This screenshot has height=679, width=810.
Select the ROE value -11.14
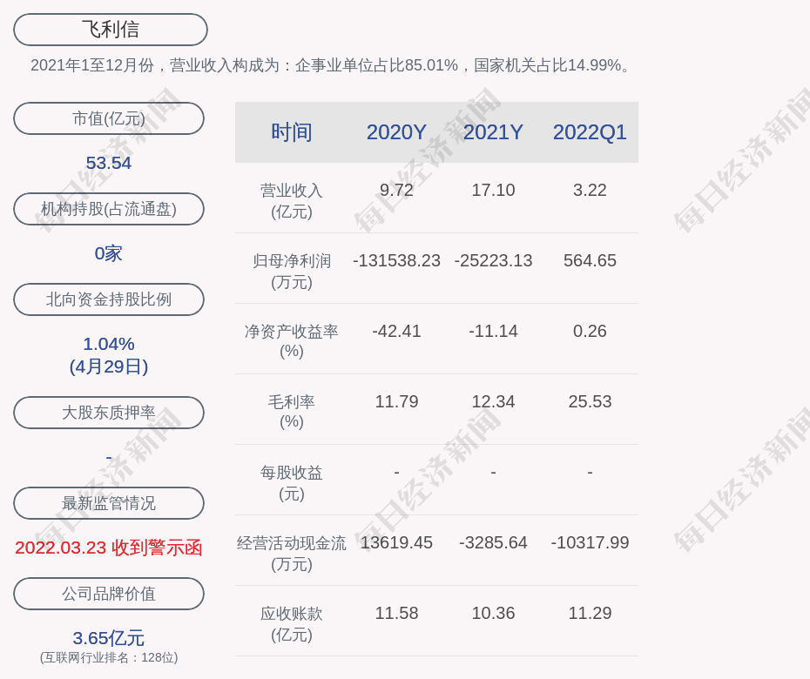pyautogui.click(x=493, y=331)
